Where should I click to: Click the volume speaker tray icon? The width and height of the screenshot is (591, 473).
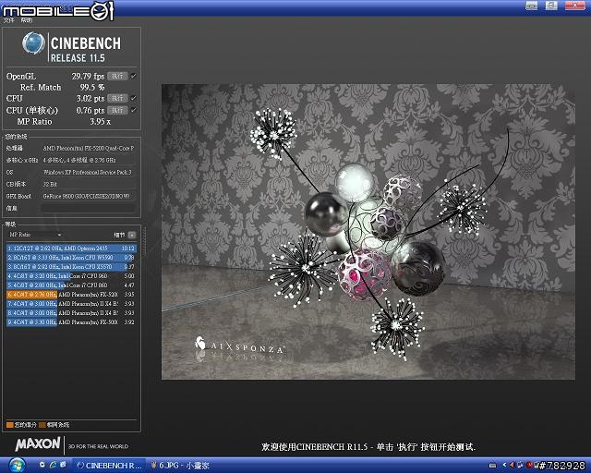[x=512, y=465]
